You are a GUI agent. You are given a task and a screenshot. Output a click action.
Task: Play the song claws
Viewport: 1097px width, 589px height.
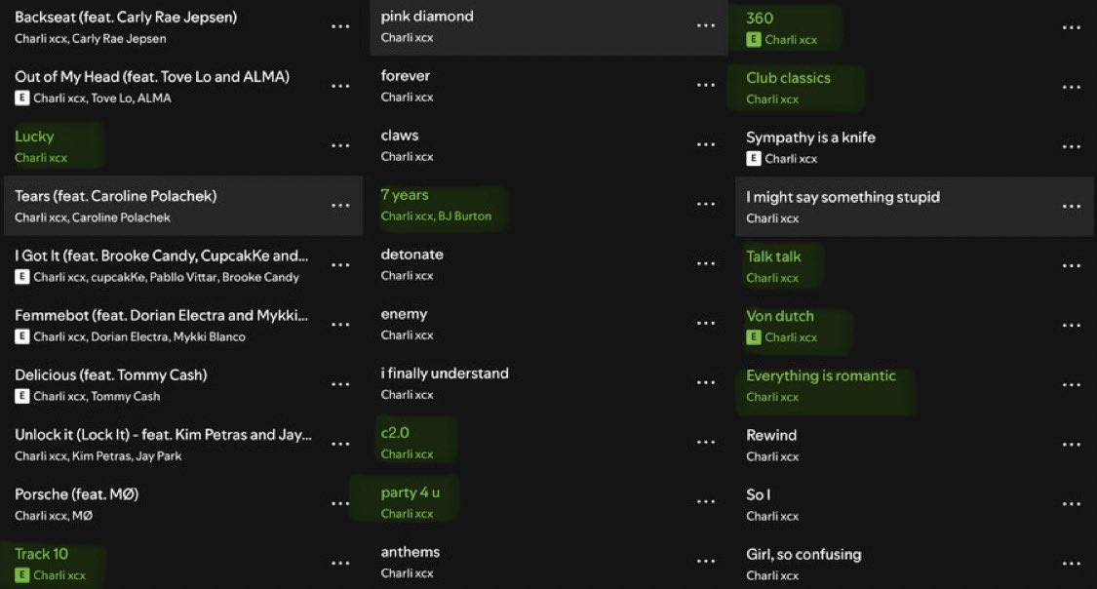pyautogui.click(x=400, y=135)
